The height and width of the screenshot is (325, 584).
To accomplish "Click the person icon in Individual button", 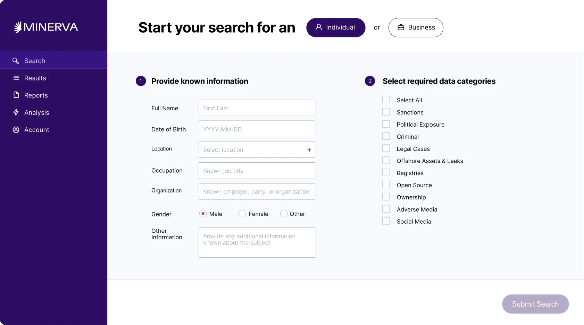I will 319,27.
